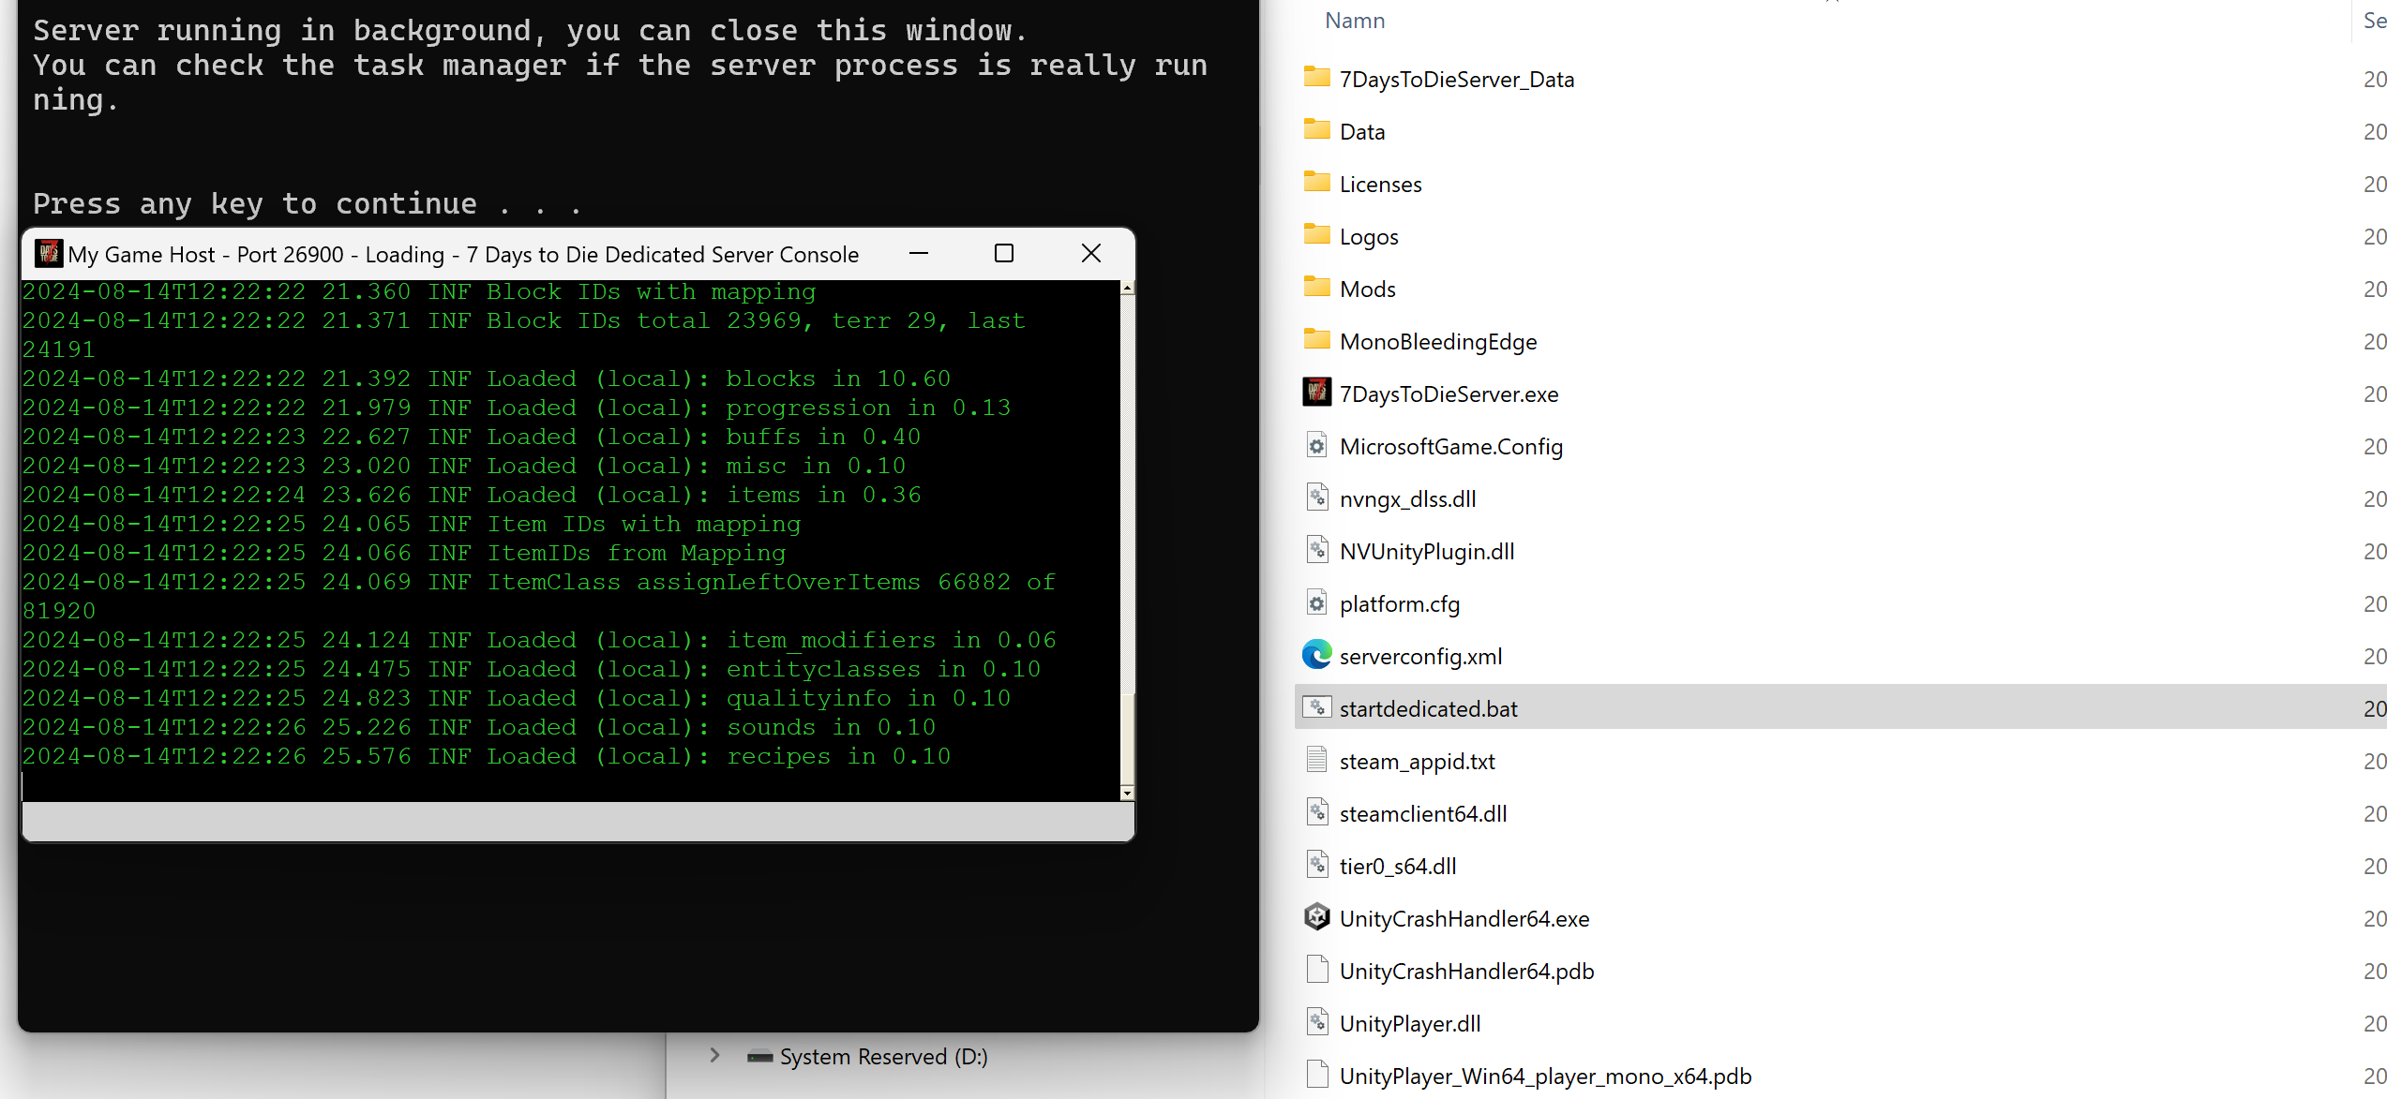
Task: Open the MonoBleedingEdge folder
Action: pos(1438,341)
